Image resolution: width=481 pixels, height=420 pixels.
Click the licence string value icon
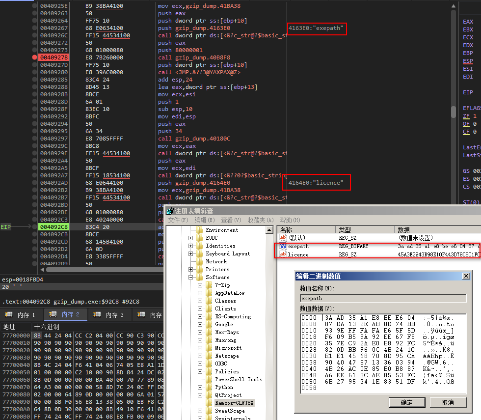pyautogui.click(x=283, y=254)
